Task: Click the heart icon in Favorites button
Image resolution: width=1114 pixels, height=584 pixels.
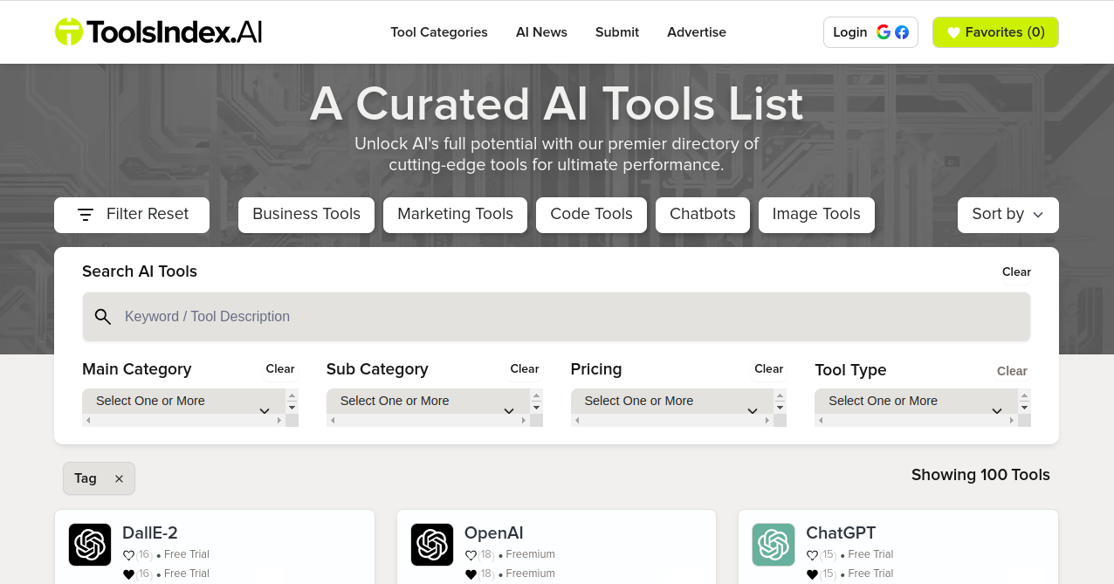Action: click(x=953, y=33)
